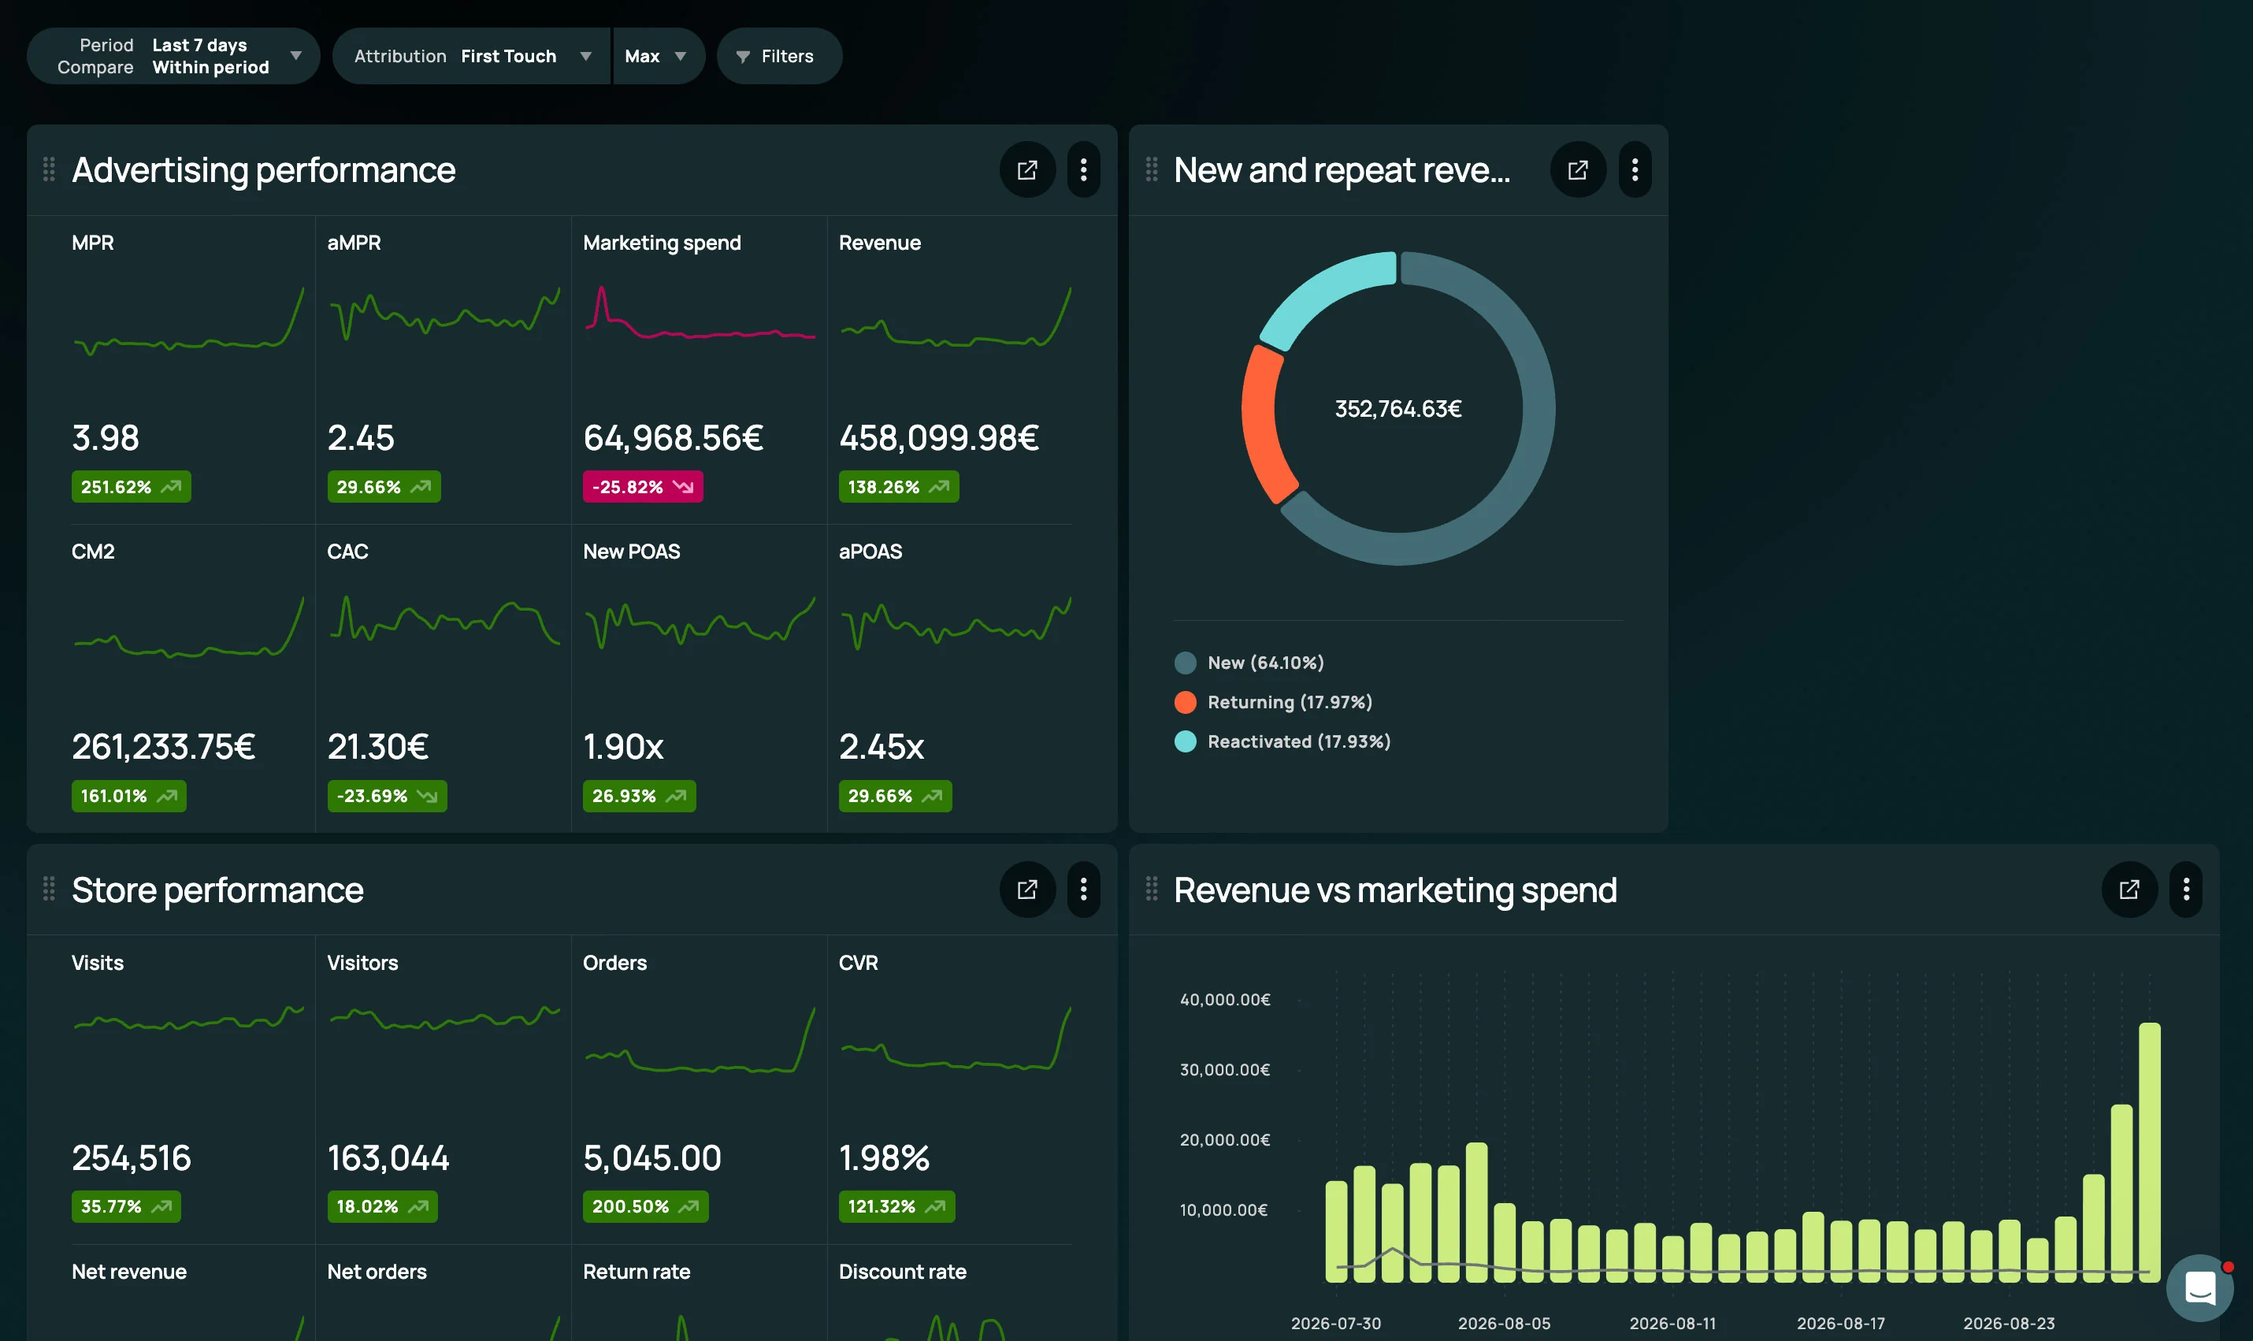Open the Max dropdown
The image size is (2253, 1341).
point(659,56)
